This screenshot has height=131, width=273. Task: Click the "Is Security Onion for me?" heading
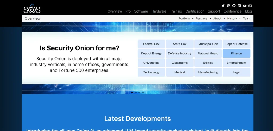tap(79, 48)
